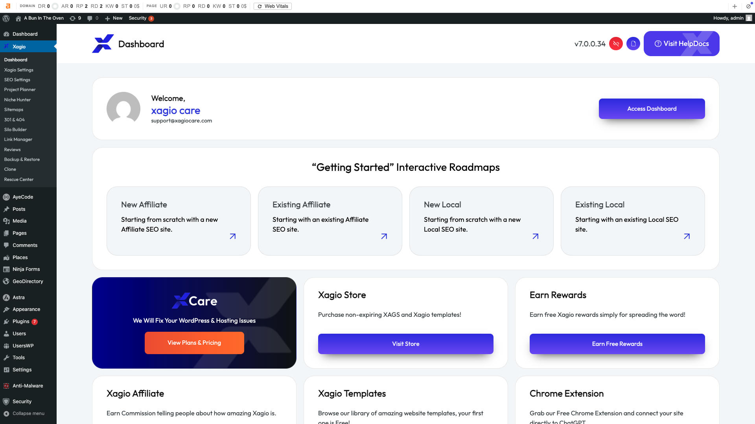Click View Plans & Pricing button
Screen dimensions: 755x424
[x=194, y=343]
